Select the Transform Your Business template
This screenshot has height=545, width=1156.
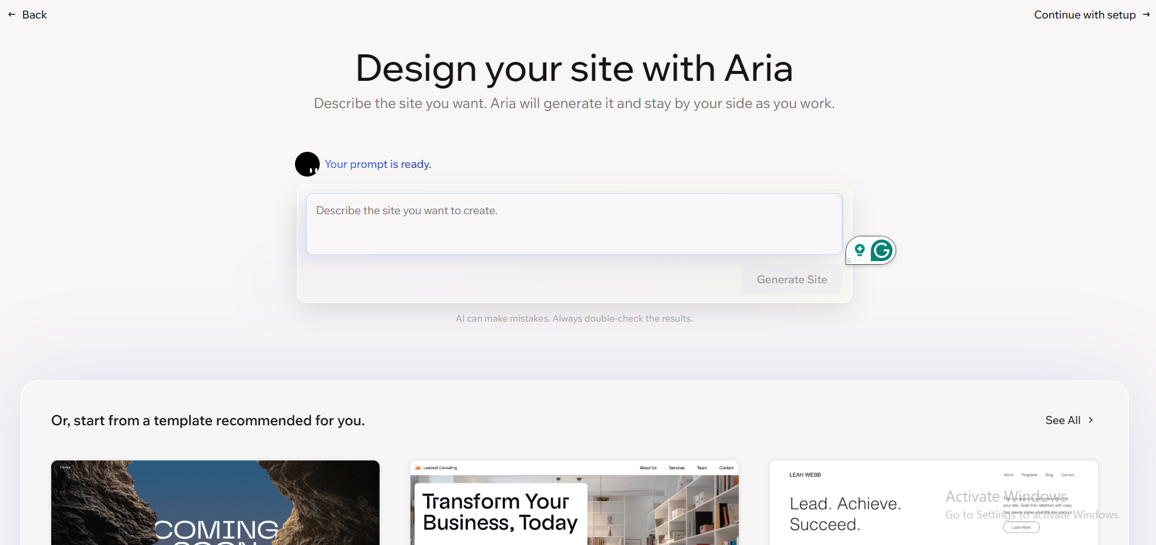[x=575, y=502]
